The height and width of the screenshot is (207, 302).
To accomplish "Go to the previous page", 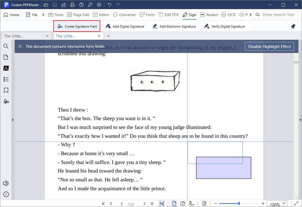I will tap(111, 203).
